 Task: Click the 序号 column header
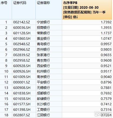(x=6, y=10)
